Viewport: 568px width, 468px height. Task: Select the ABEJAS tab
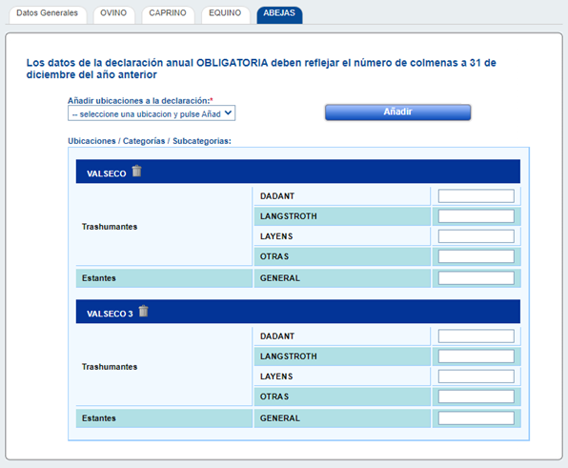279,14
